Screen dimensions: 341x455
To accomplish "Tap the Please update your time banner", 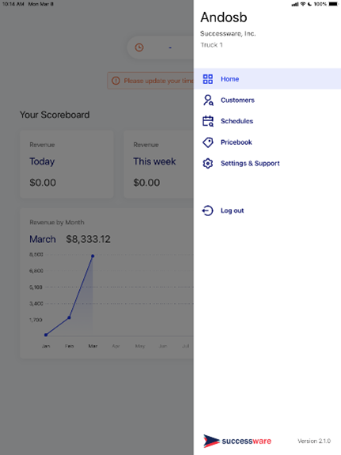I will [150, 81].
